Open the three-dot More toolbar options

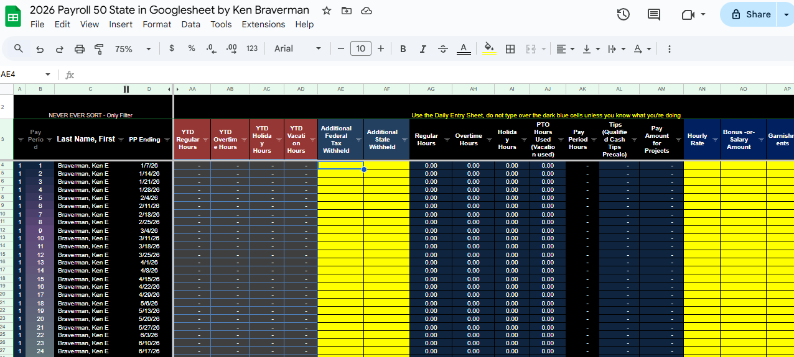(x=670, y=48)
